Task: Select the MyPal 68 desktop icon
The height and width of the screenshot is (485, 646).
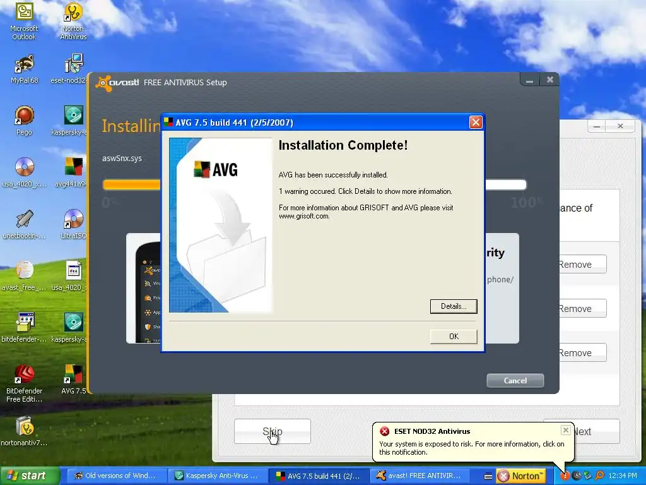Action: 25,69
